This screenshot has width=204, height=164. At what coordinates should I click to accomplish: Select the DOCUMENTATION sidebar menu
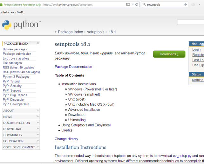point(21,123)
